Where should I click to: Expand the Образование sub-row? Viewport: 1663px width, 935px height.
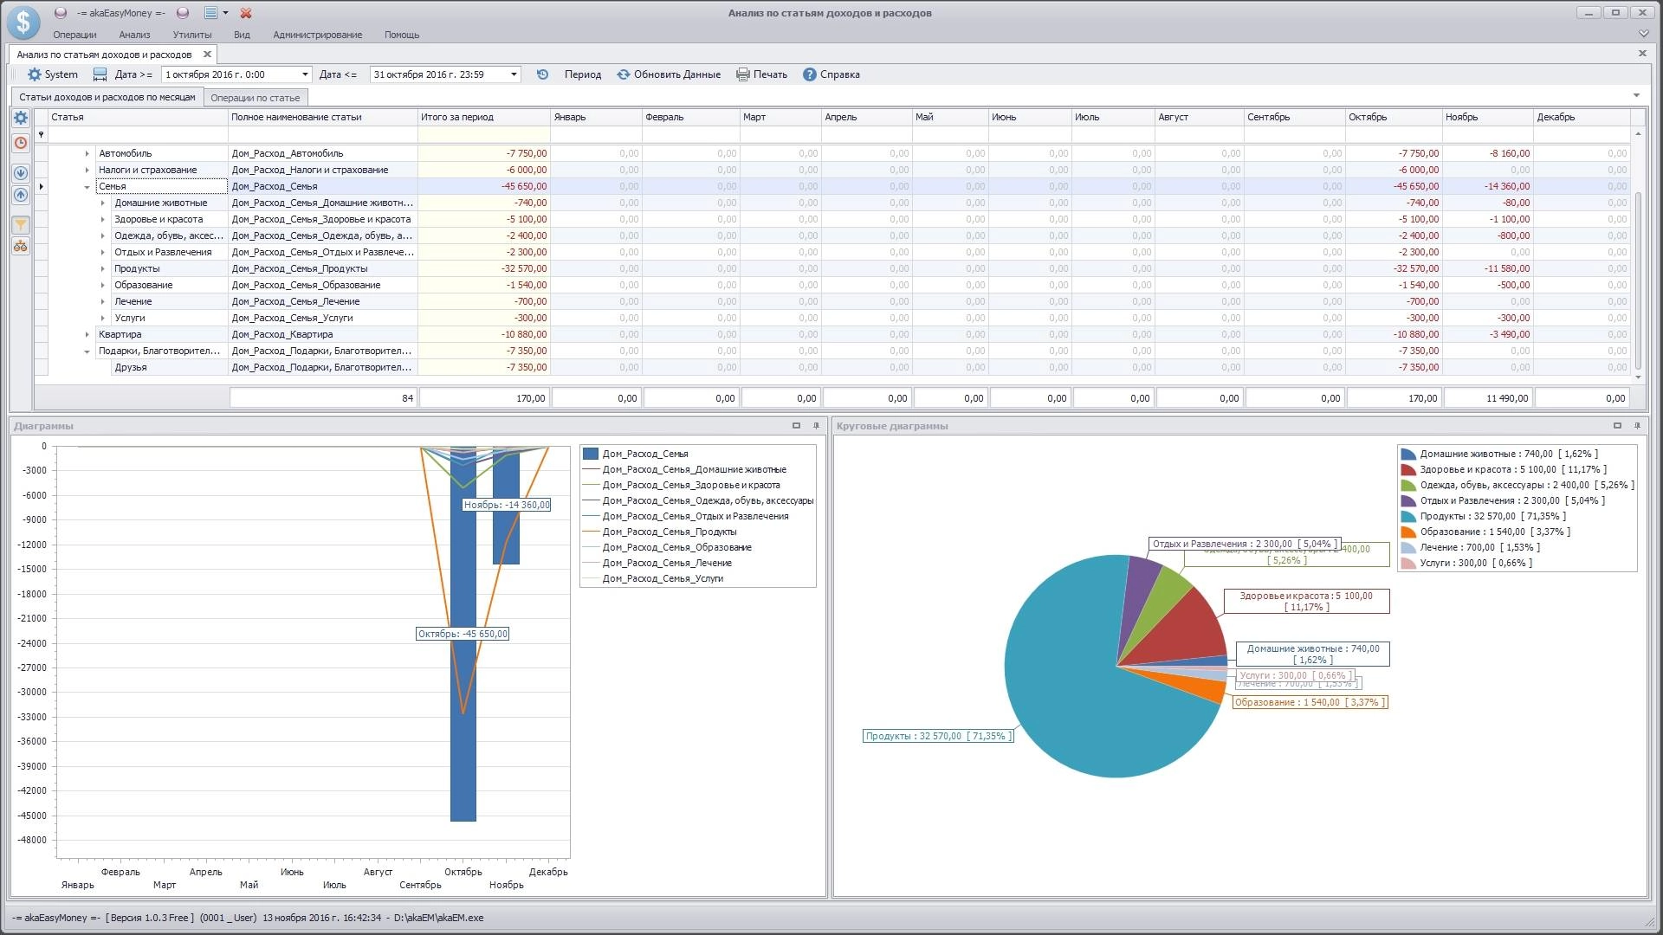coord(102,285)
